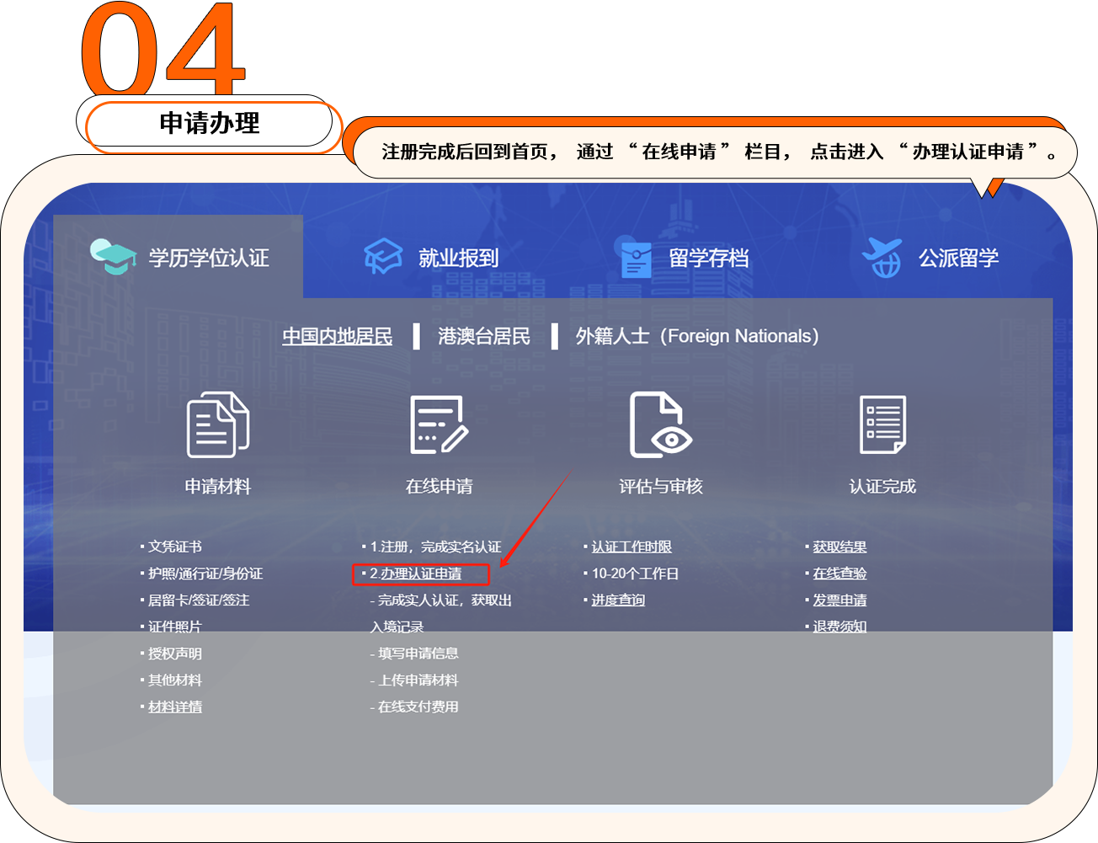1098x843 pixels.
Task: Open the 发票申请 link
Action: (x=839, y=600)
